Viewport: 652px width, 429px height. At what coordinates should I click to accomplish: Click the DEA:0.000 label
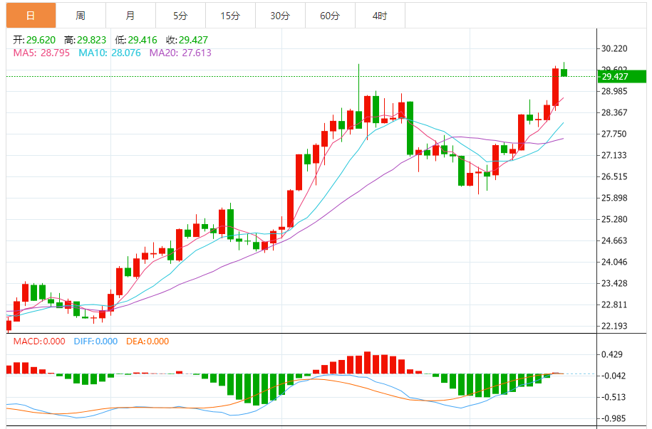[x=148, y=341]
